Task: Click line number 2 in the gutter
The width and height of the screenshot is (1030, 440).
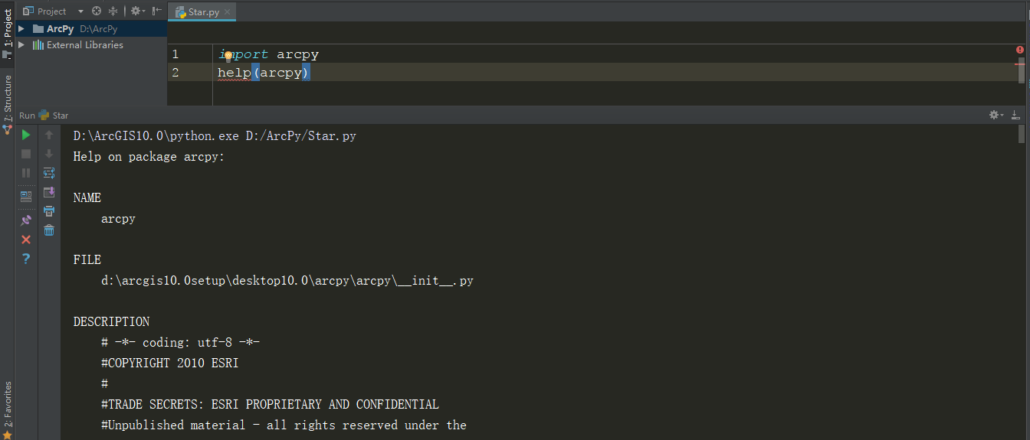Action: tap(175, 73)
